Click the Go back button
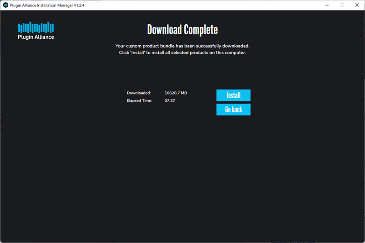365x243 pixels. pos(233,109)
